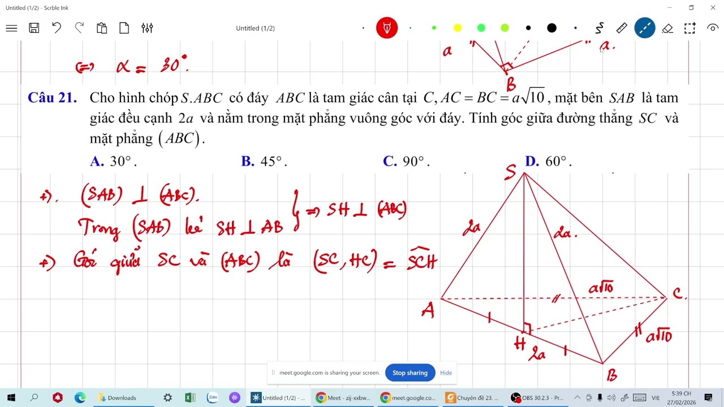Pick the small blue pen dot
The width and height of the screenshot is (724, 407).
tap(411, 28)
